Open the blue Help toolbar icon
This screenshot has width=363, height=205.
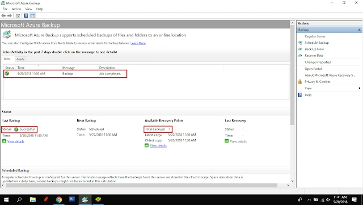pyautogui.click(x=26, y=15)
